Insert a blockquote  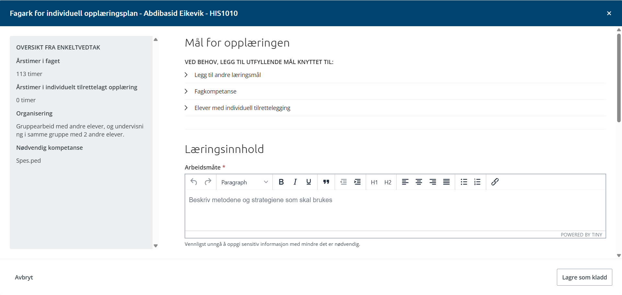[x=326, y=182]
